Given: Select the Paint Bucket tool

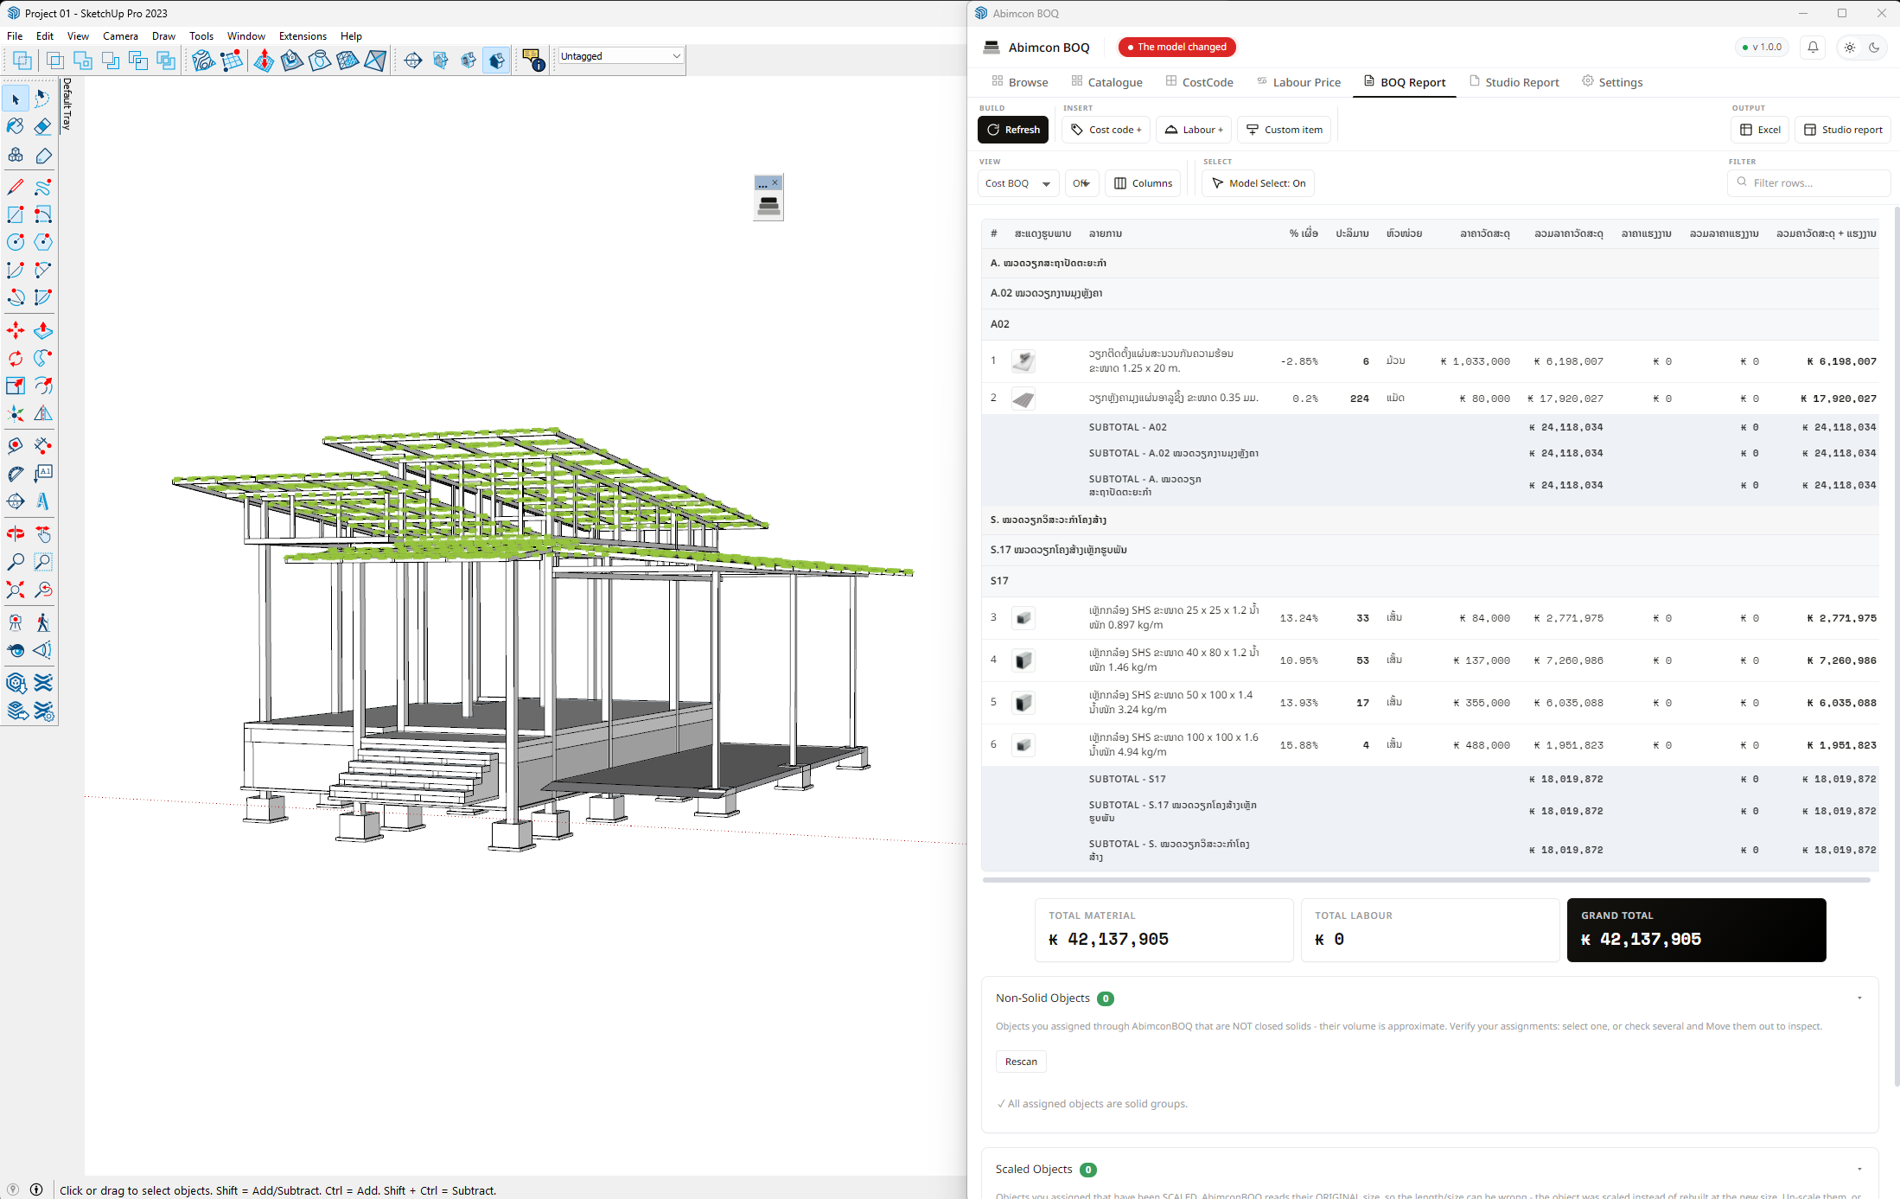Looking at the screenshot, I should (x=16, y=127).
